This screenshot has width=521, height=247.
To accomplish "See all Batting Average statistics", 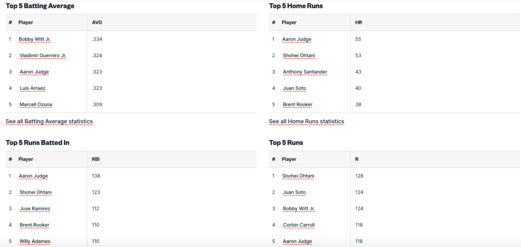I will pyautogui.click(x=49, y=121).
